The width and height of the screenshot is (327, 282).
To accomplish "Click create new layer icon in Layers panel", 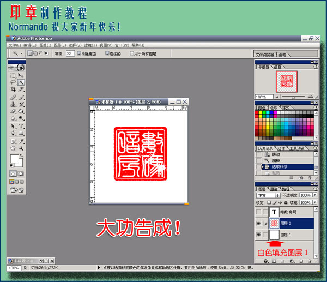I will click(301, 261).
